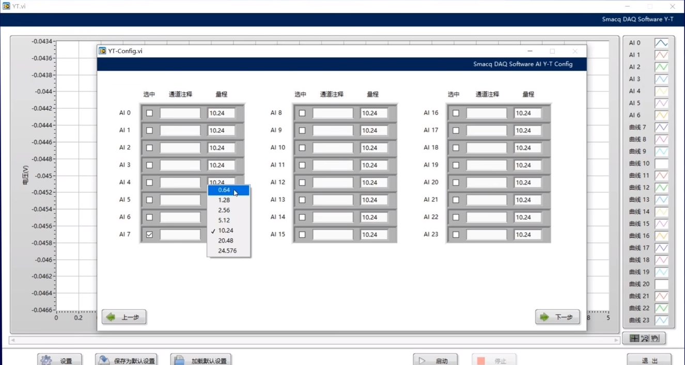Screen dimensions: 685x365
Task: Select the 0.64 range option
Action: (x=228, y=190)
